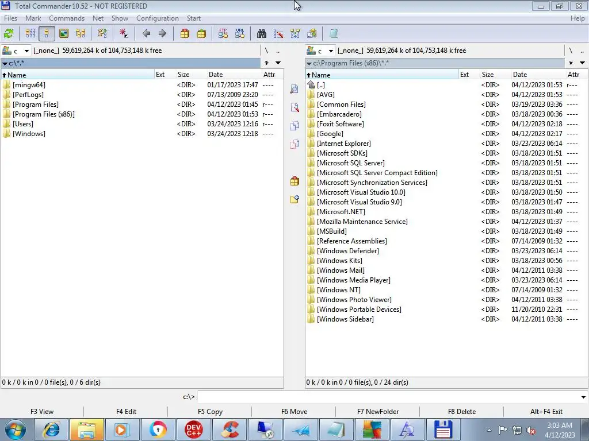
Task: Switch to Brief view (file names only)
Action: [30, 33]
